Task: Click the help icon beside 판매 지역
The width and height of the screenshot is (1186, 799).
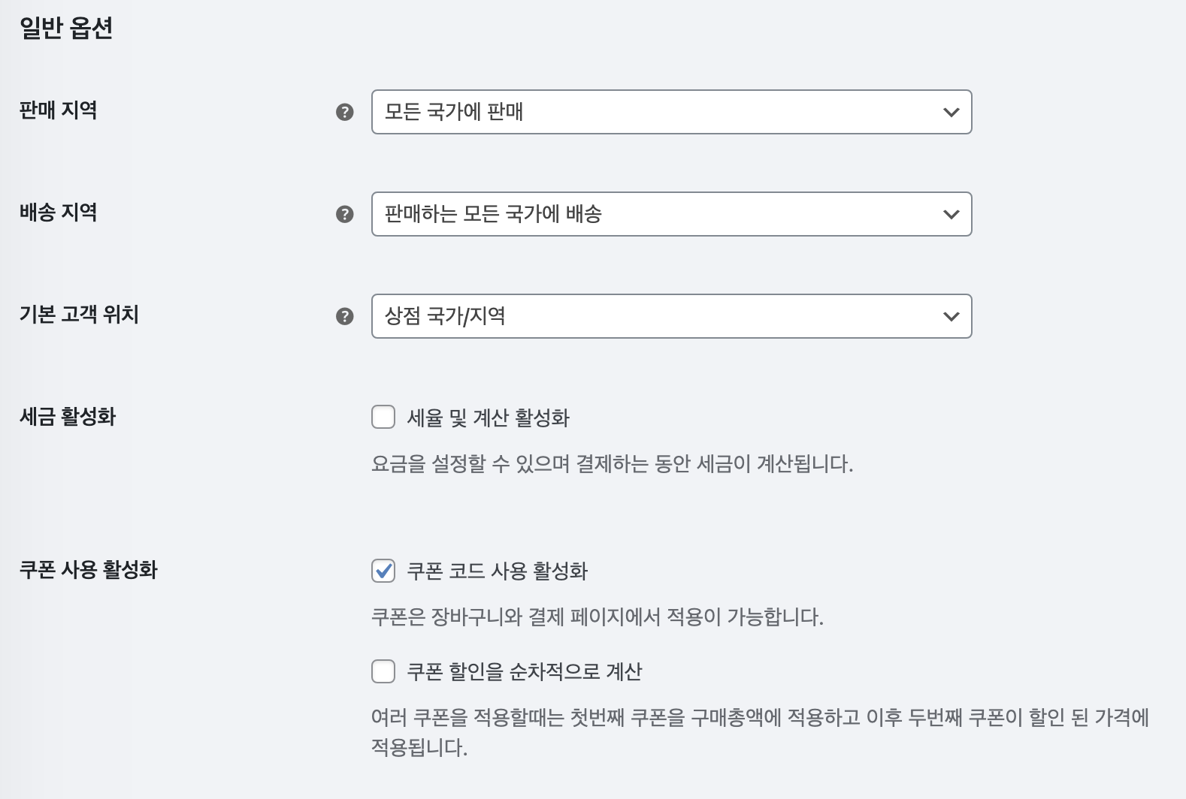Action: tap(344, 112)
